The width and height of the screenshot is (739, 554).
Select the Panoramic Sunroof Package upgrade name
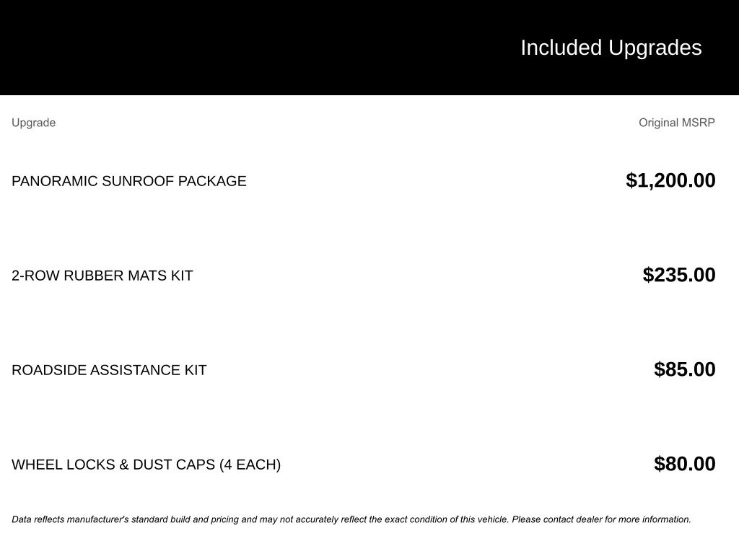coord(128,181)
